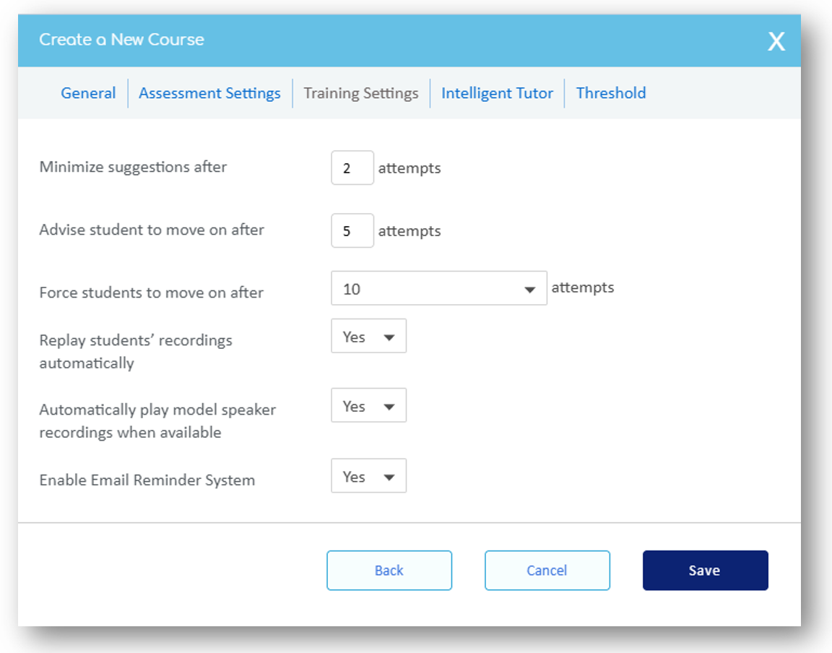The image size is (832, 653).
Task: Open the Enable Email Reminder System dropdown
Action: (x=368, y=477)
